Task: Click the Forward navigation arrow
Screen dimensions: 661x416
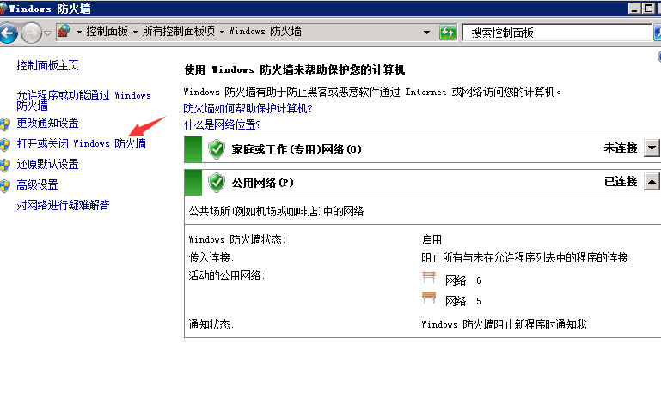Action: point(31,33)
